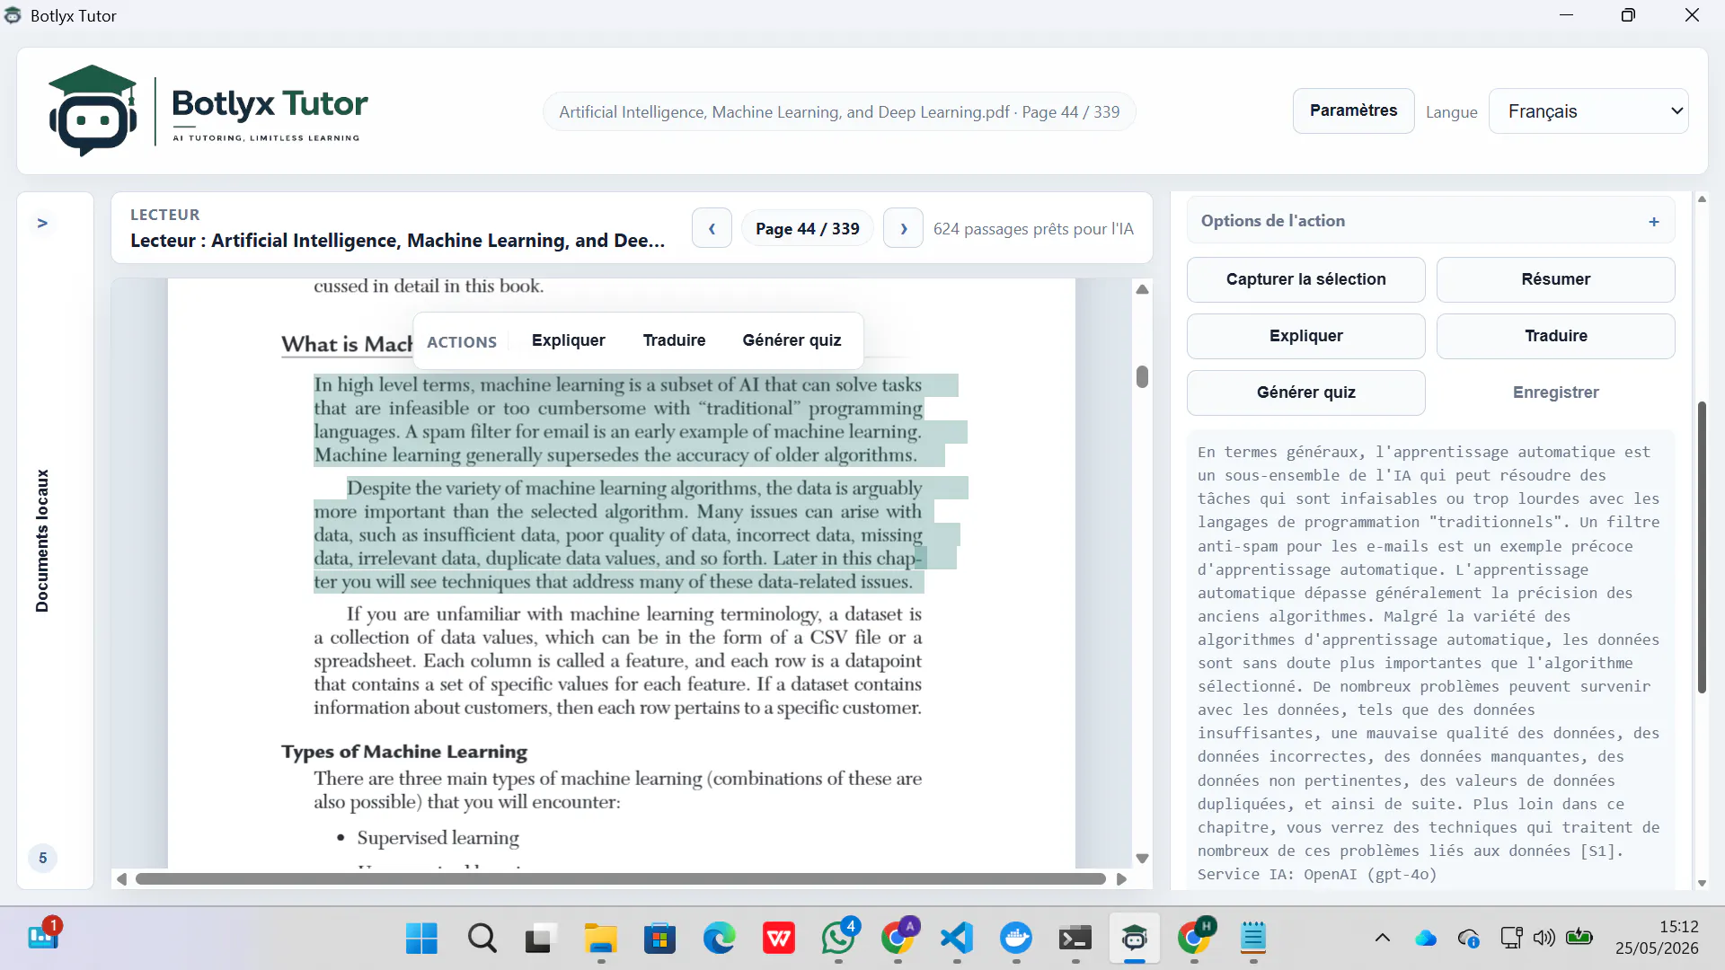Click the PDF horizontal scrollbar thumb
The image size is (1725, 970).
click(x=620, y=879)
